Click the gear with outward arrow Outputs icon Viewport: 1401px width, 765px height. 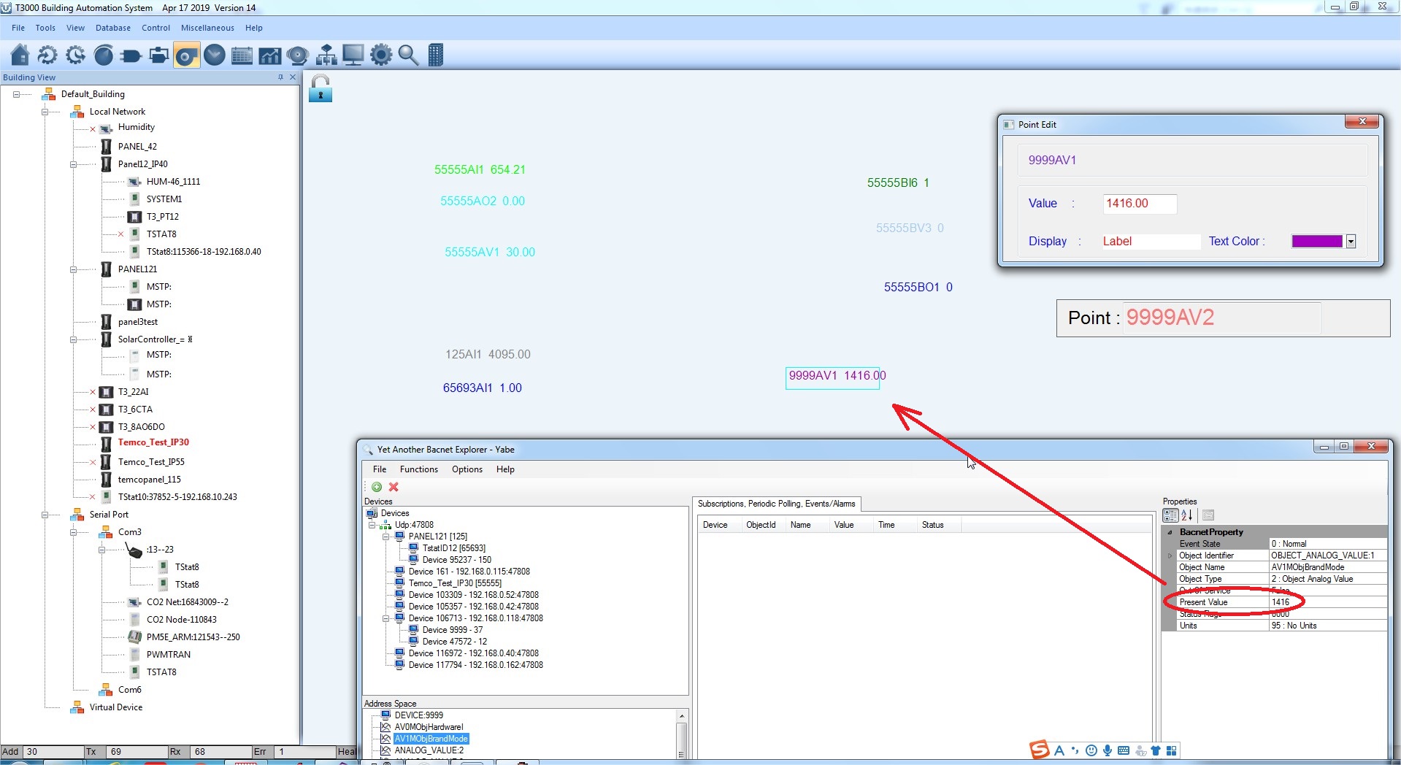click(75, 55)
